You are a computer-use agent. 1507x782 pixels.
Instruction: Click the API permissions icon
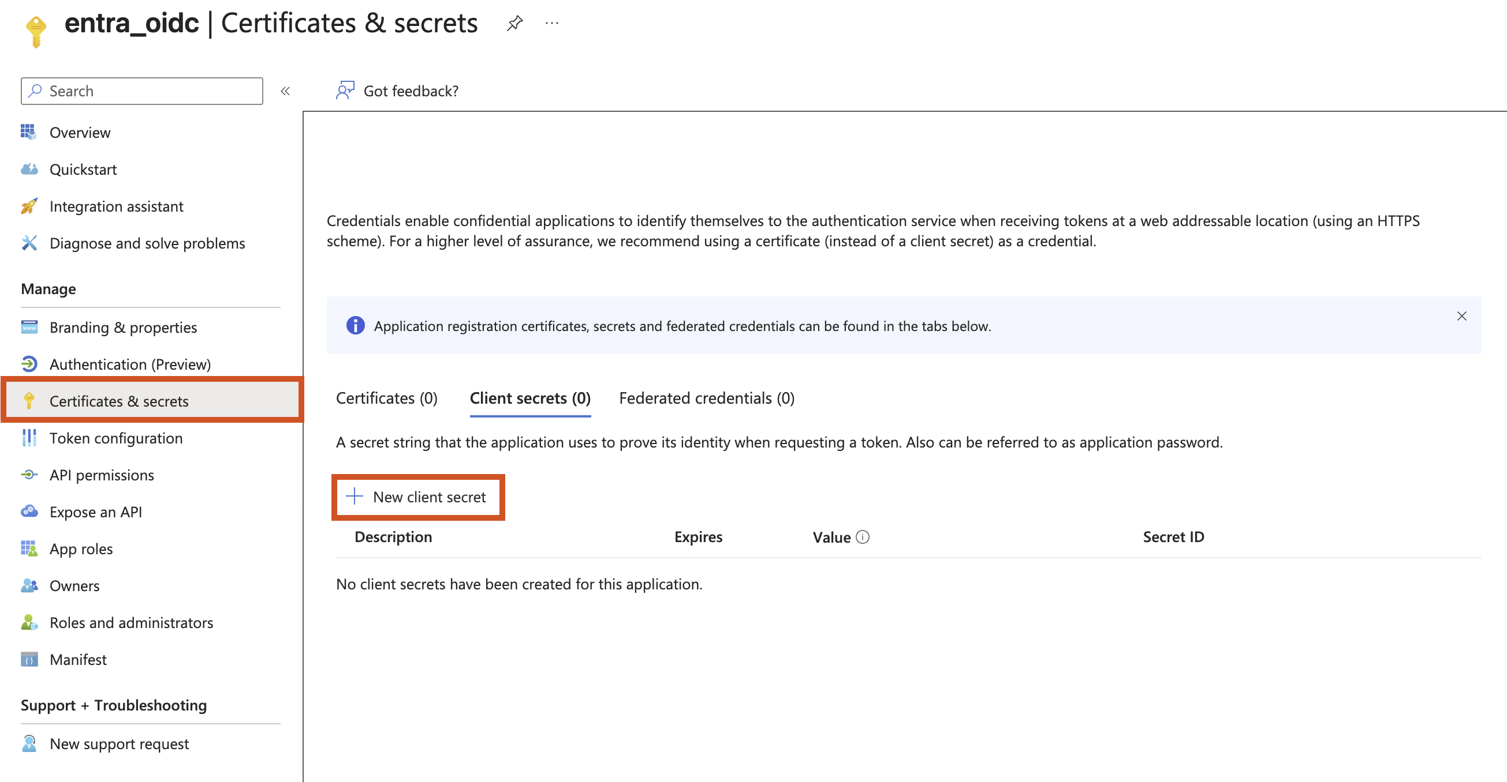29,475
